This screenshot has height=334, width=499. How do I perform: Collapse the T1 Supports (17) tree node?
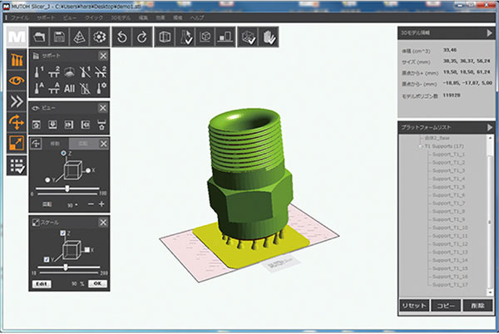pyautogui.click(x=420, y=146)
